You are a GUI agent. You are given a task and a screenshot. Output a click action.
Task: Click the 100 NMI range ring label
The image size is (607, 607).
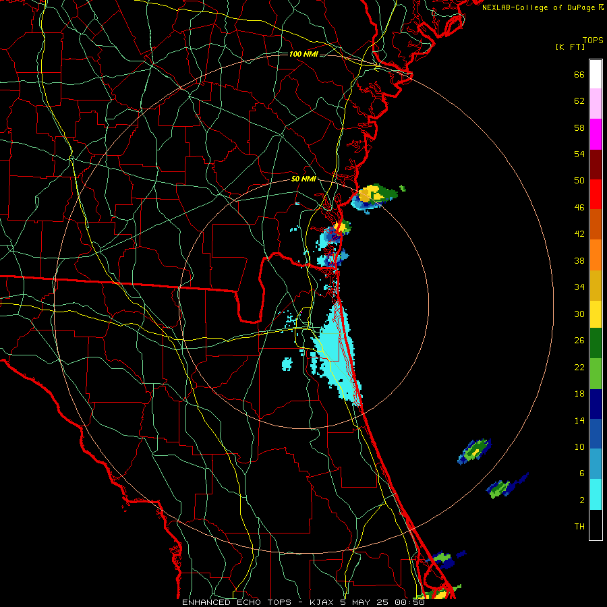coord(303,54)
